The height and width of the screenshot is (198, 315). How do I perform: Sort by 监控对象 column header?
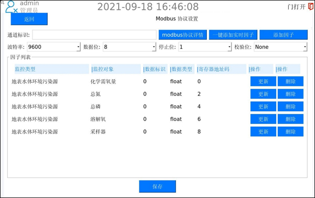(x=116, y=69)
